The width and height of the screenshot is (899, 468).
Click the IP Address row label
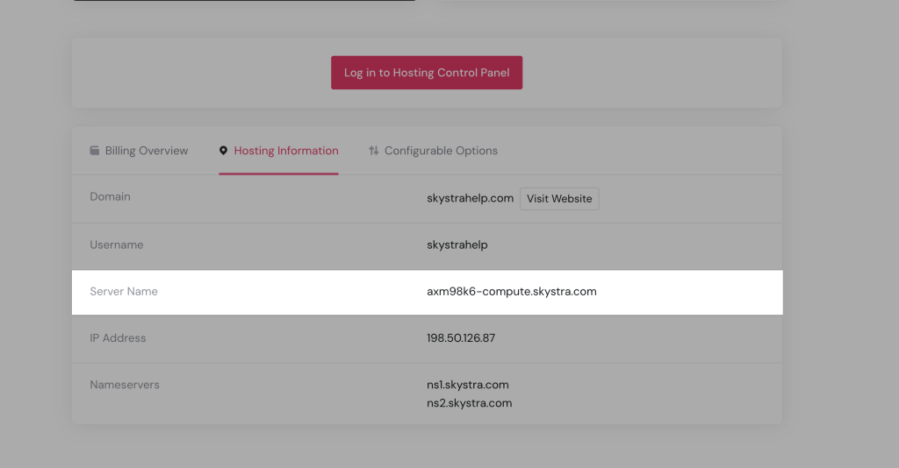pos(118,338)
